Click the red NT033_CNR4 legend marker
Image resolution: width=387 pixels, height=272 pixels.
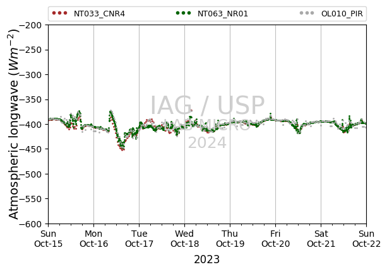coord(60,13)
